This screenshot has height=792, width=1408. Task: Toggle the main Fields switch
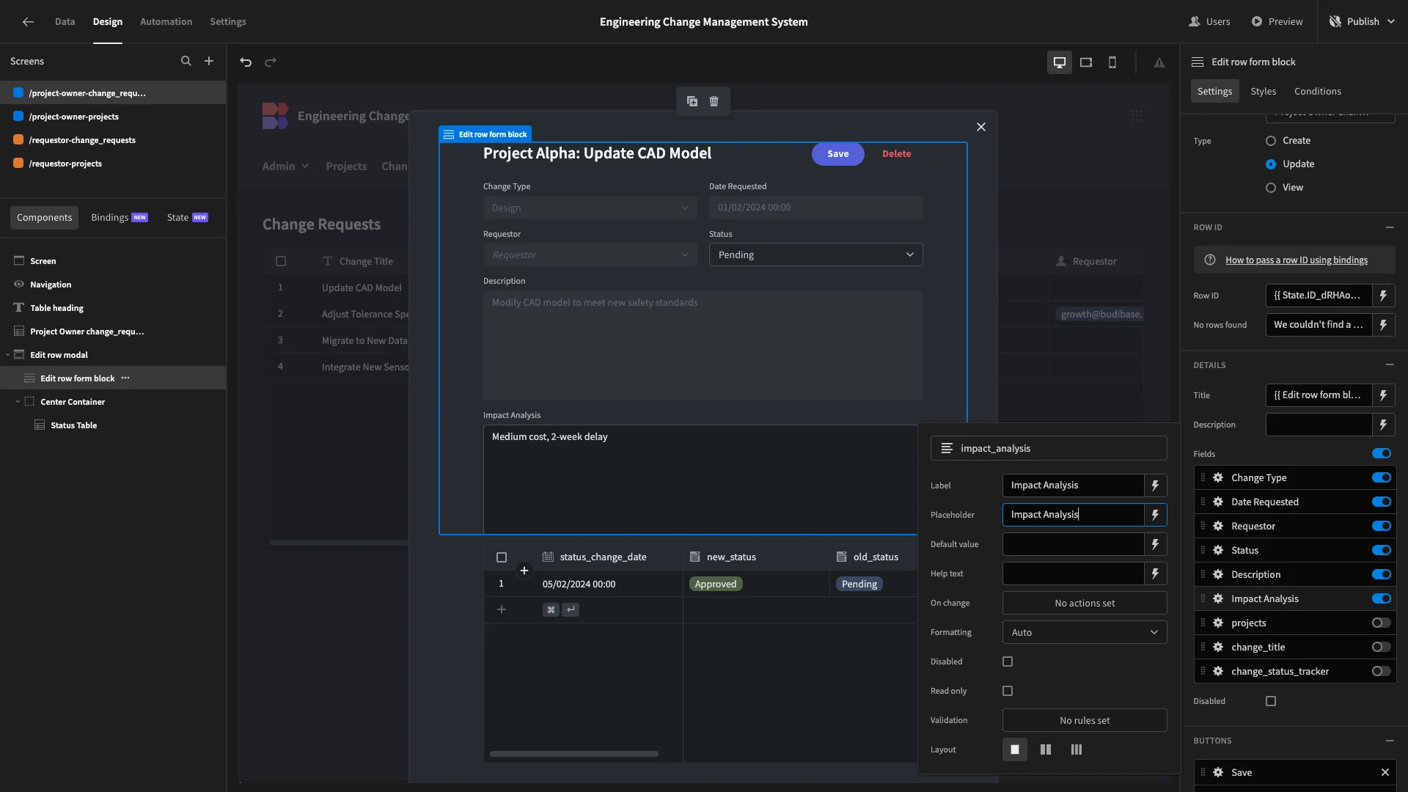coord(1382,454)
